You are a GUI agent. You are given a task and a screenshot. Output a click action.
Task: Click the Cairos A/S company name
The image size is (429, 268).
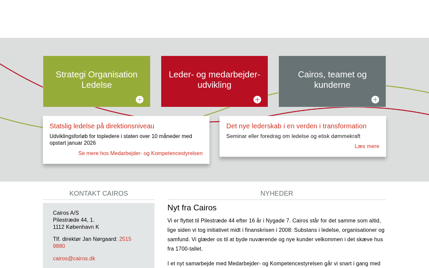[x=66, y=213]
